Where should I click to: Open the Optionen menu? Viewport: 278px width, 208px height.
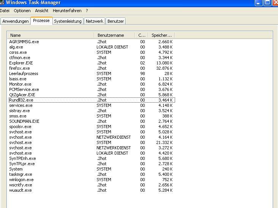[22, 11]
